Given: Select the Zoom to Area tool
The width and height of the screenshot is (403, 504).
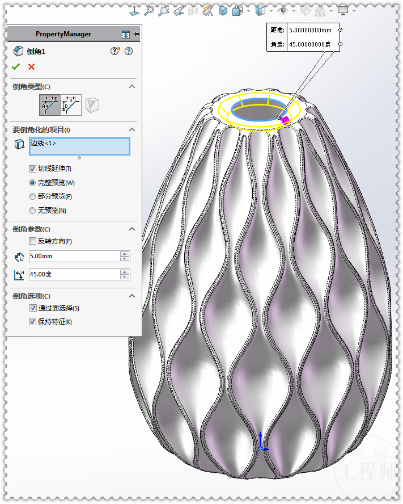Looking at the screenshot, I should pos(164,11).
